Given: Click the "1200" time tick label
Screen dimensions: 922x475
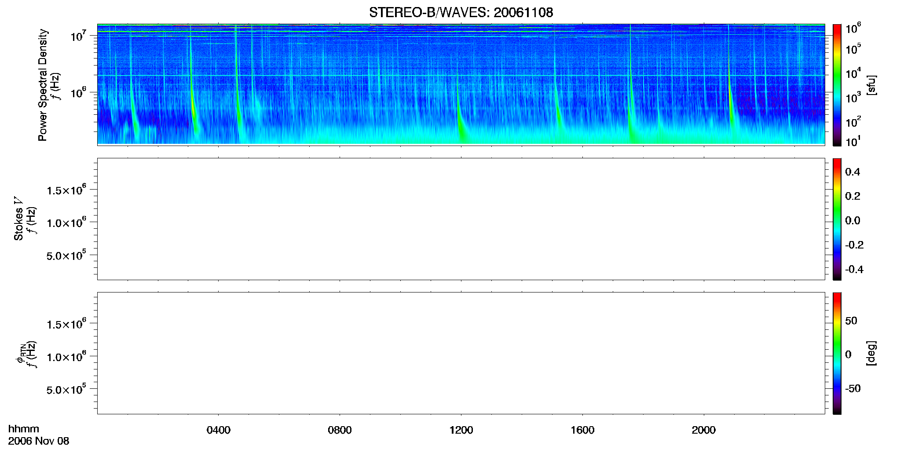Looking at the screenshot, I should [461, 430].
